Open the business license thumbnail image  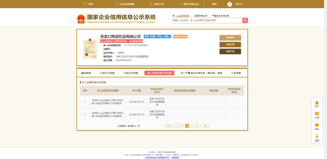pyautogui.click(x=90, y=49)
